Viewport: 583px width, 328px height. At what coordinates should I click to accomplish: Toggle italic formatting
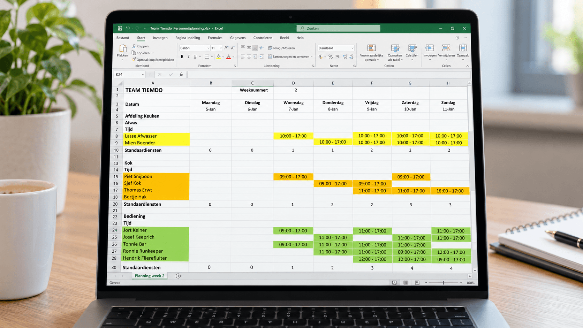point(189,56)
